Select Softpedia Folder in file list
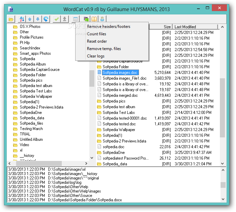This screenshot has width=236, height=212. (115, 67)
